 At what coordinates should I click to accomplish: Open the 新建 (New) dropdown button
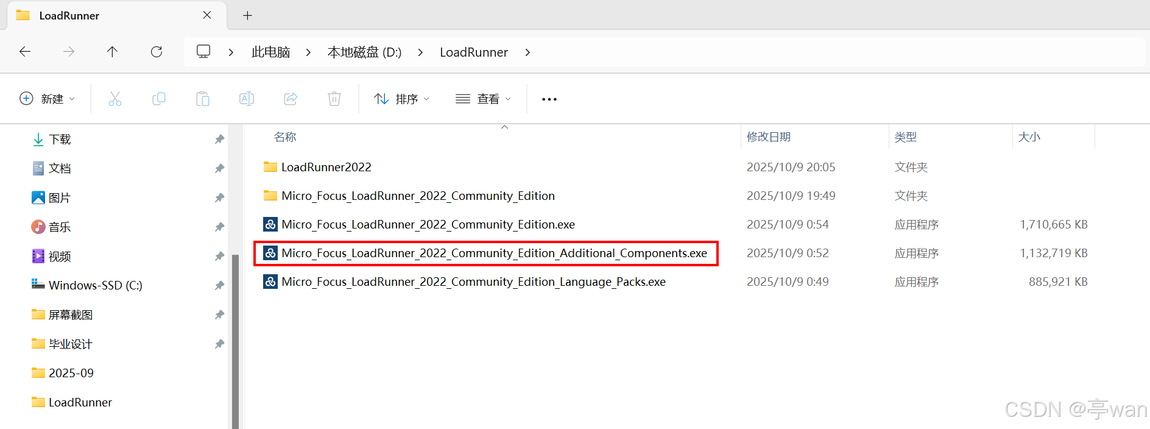48,99
